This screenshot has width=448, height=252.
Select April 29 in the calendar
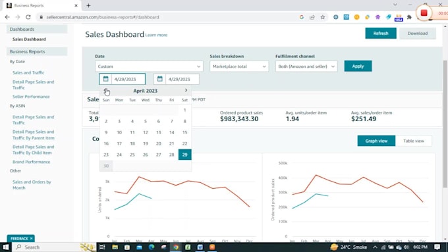pyautogui.click(x=185, y=155)
